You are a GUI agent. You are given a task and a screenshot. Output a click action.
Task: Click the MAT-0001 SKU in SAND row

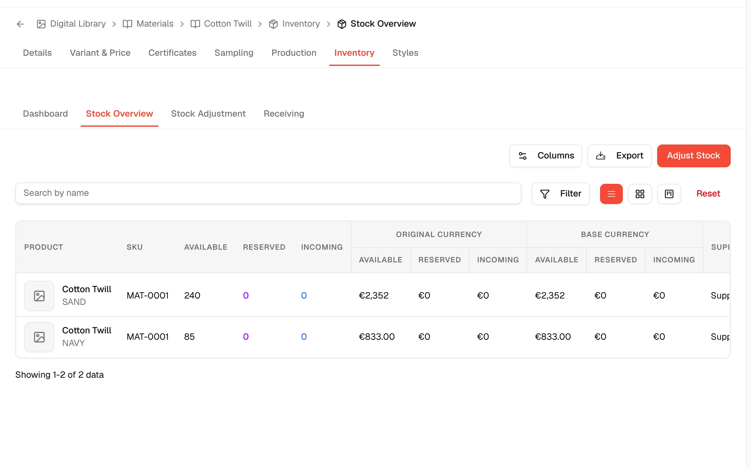(x=147, y=295)
